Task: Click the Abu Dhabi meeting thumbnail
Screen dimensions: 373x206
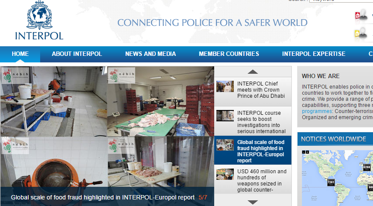Action: (225, 86)
